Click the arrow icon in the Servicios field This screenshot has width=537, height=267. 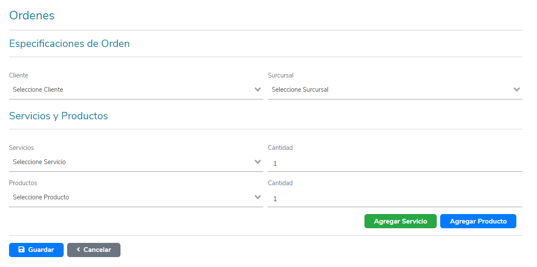pos(258,162)
